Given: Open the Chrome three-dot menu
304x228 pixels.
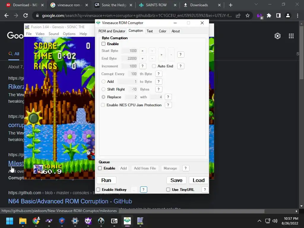Looking at the screenshot, I should coord(297,15).
